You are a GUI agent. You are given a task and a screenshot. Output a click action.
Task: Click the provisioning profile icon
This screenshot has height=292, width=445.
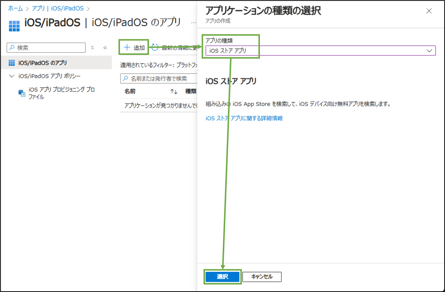click(21, 93)
